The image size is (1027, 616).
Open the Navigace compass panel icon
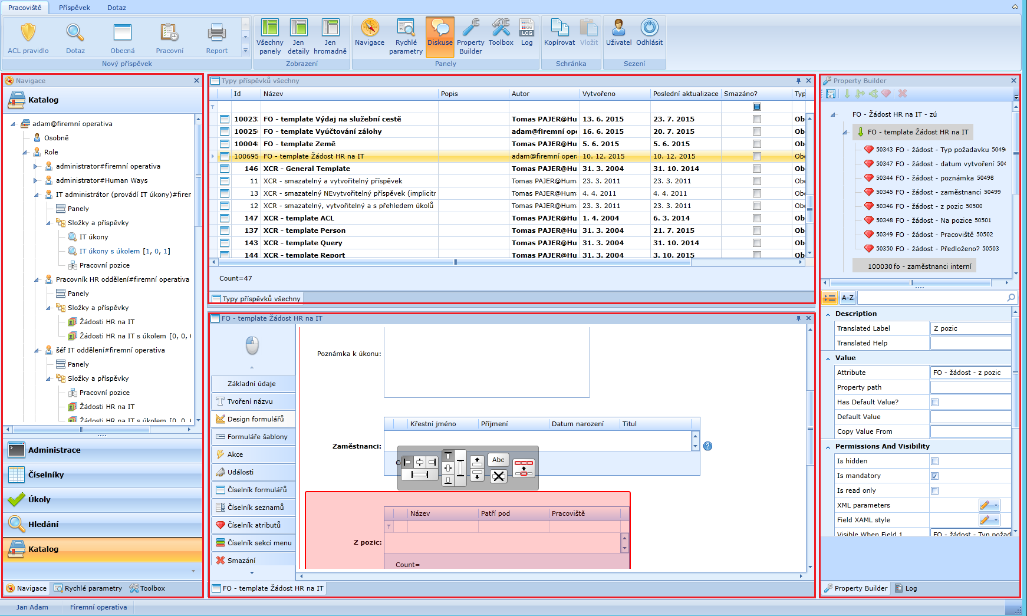[x=370, y=28]
